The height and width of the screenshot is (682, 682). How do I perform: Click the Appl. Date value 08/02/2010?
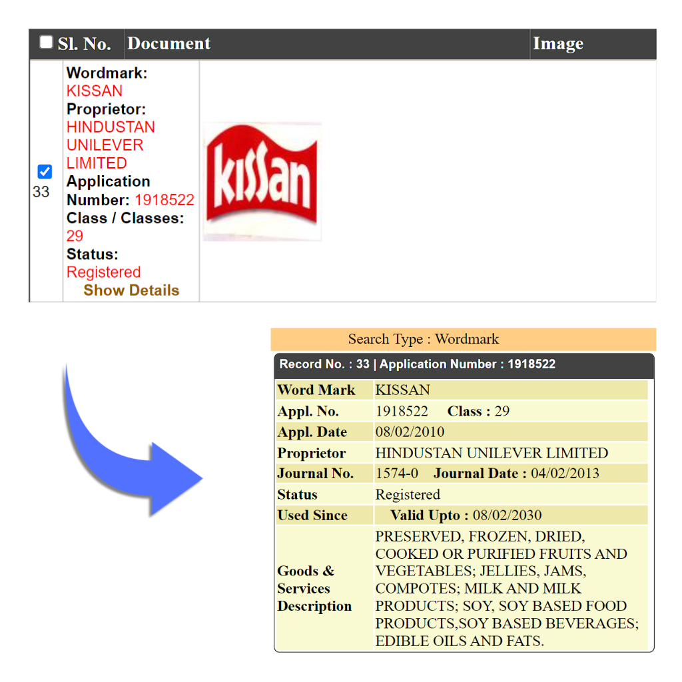(x=410, y=432)
